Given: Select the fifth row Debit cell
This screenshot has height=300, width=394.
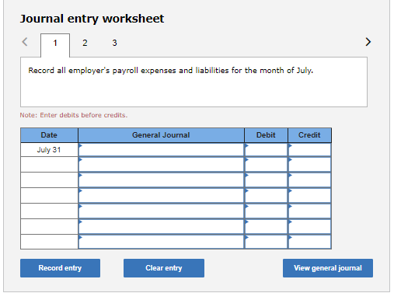Looking at the screenshot, I should pos(266,211).
